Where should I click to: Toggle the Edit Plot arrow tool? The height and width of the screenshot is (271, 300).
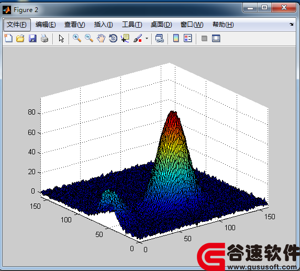coord(61,38)
